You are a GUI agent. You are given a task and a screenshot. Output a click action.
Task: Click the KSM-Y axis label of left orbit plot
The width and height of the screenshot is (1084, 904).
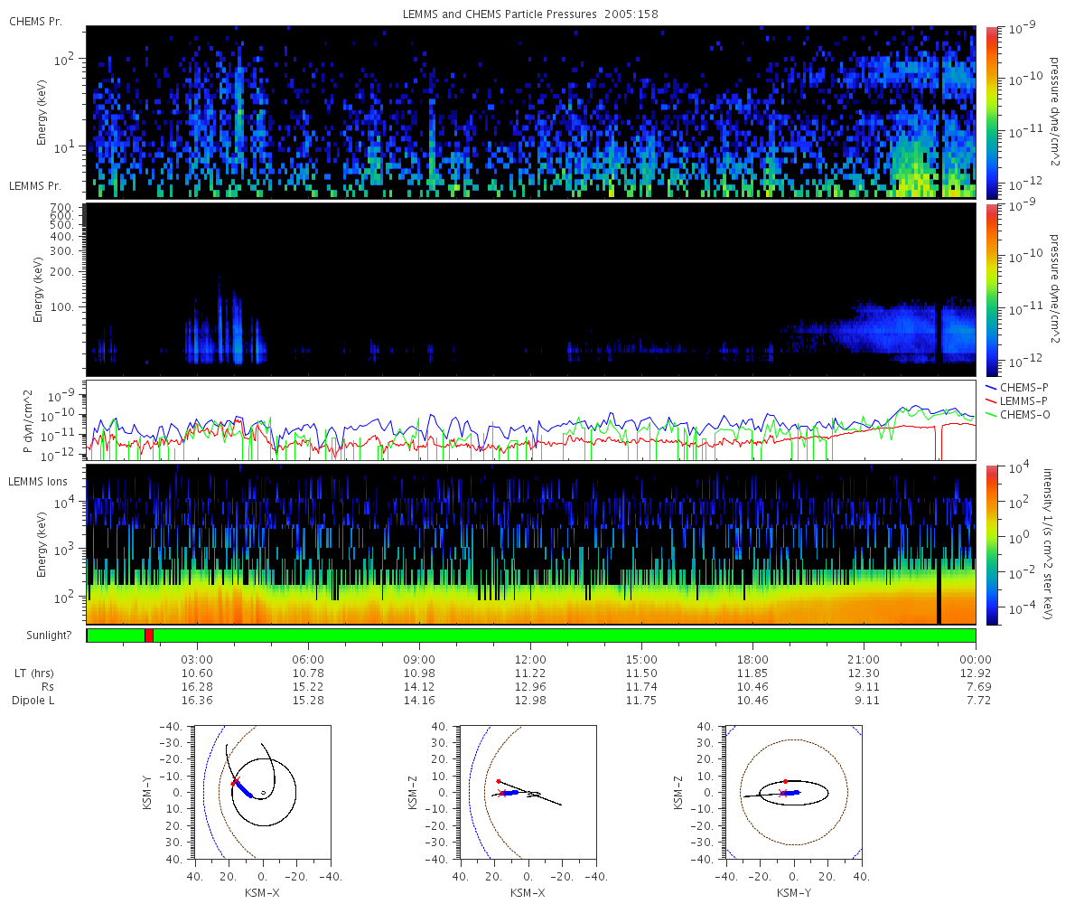(x=147, y=792)
